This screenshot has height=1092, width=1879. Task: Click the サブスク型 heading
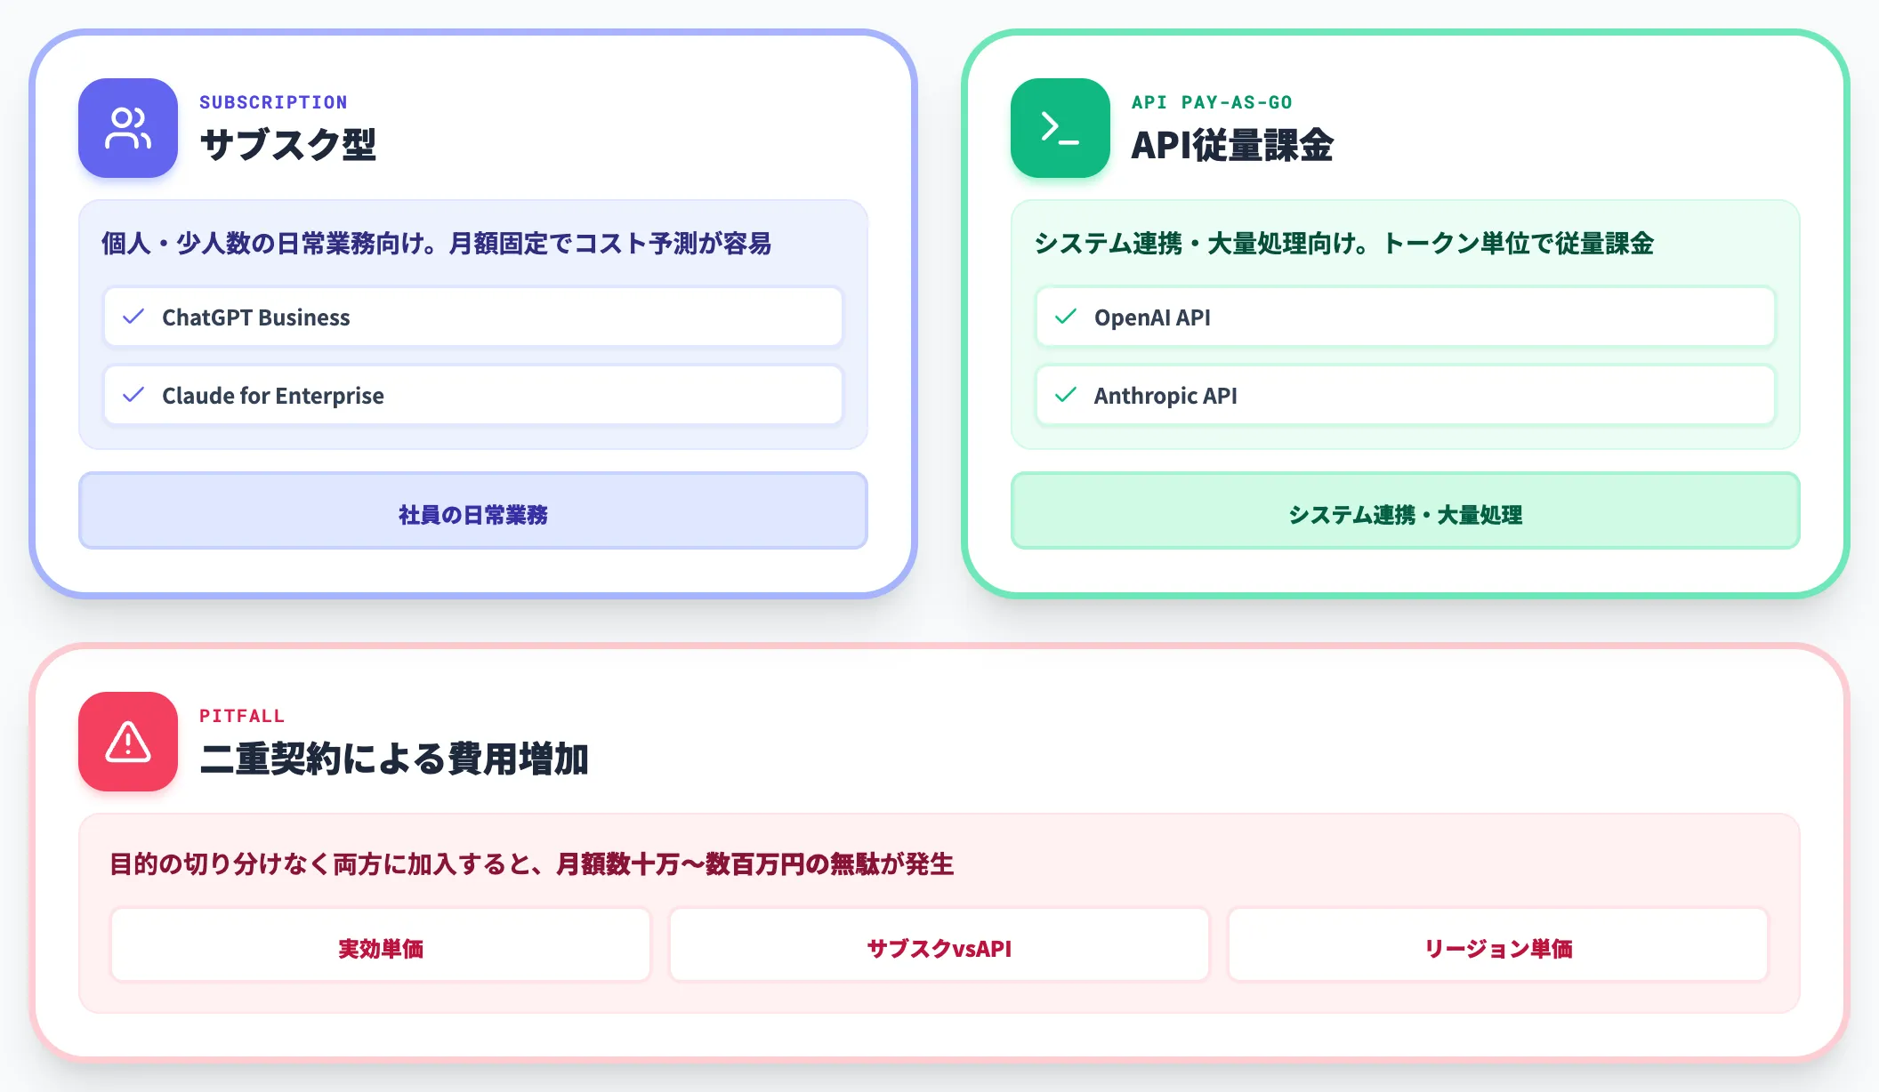point(288,145)
